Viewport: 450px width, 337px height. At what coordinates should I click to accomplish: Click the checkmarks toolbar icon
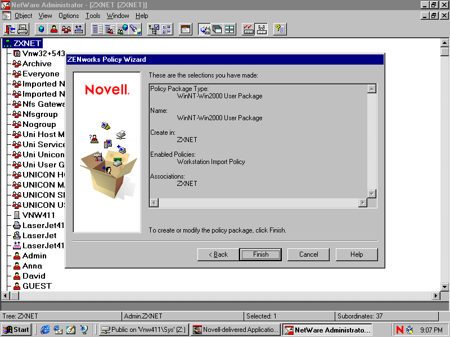click(x=249, y=29)
